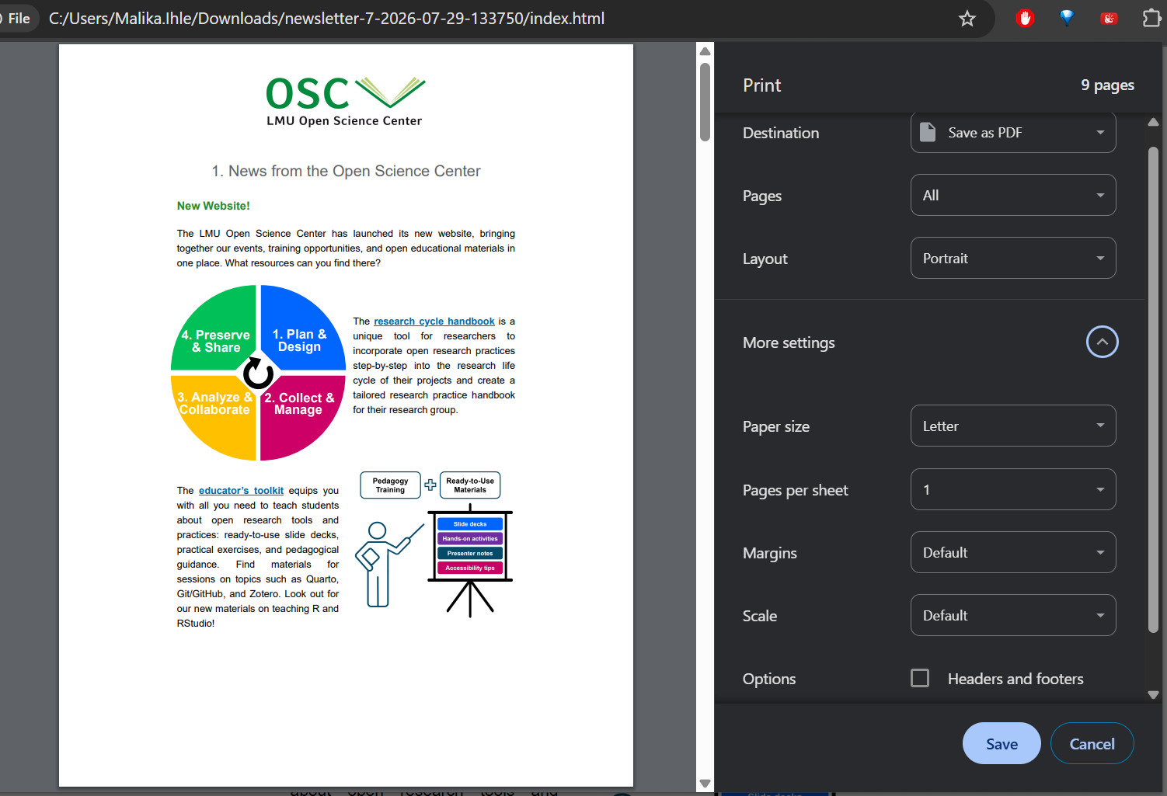Change Layout from Portrait
The width and height of the screenshot is (1167, 796).
tap(1013, 258)
